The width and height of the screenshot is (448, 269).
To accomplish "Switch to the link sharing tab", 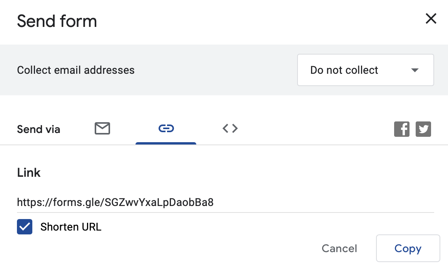I will coord(166,128).
